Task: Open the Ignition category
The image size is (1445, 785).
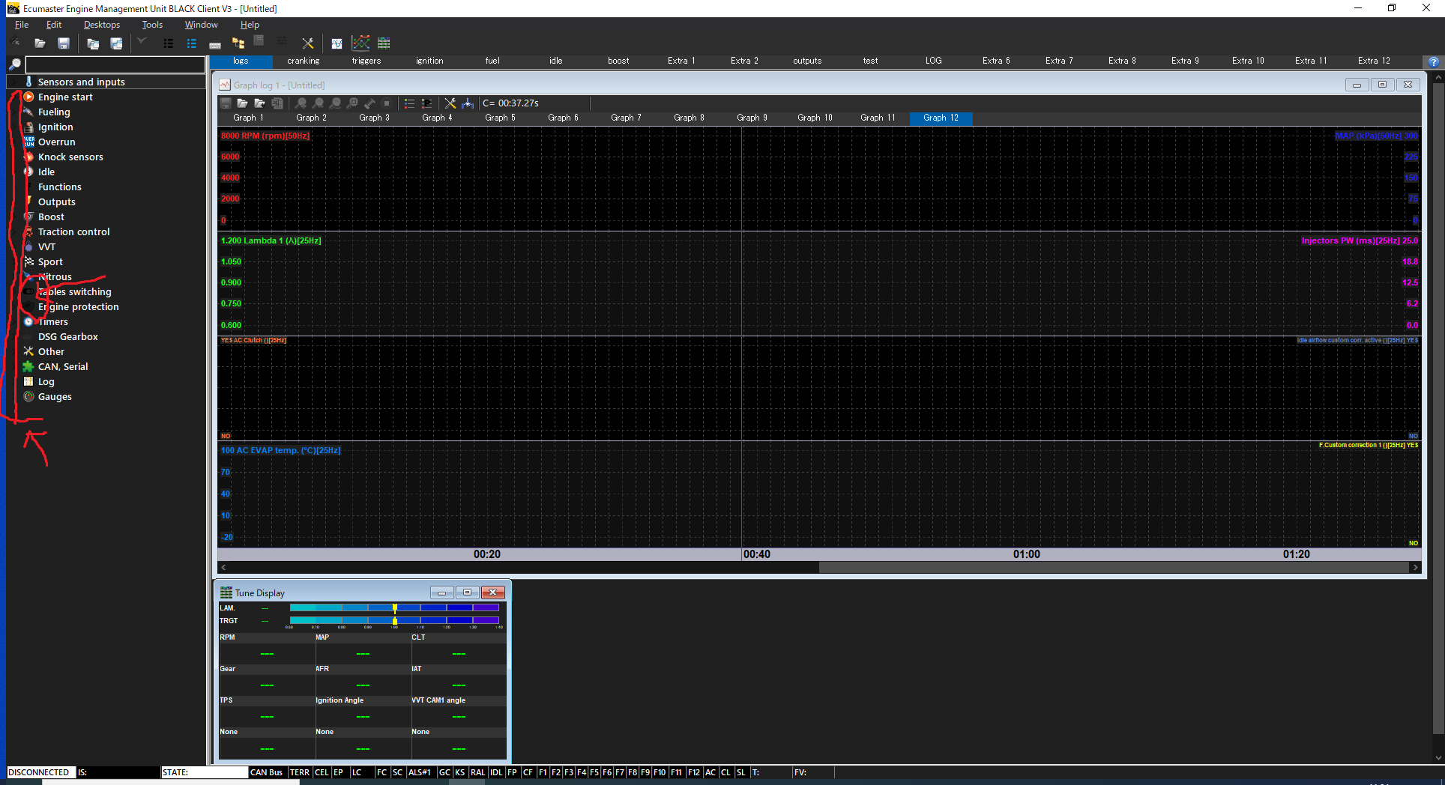Action: [55, 127]
